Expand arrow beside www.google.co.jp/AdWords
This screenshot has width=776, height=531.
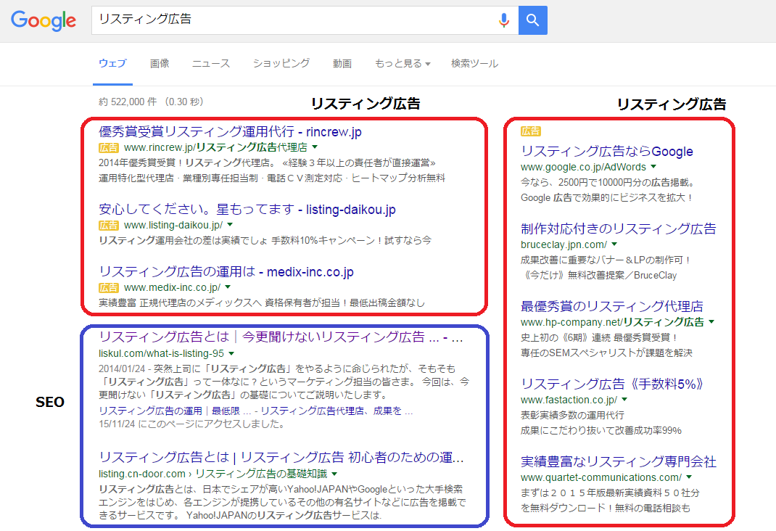tap(653, 167)
